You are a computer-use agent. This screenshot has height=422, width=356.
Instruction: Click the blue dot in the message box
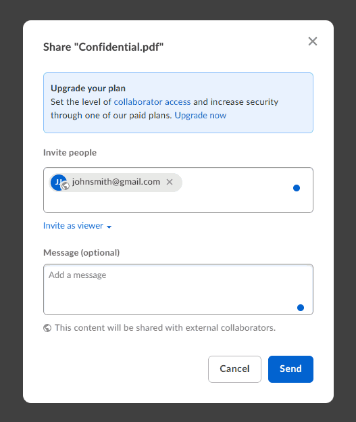(x=301, y=308)
